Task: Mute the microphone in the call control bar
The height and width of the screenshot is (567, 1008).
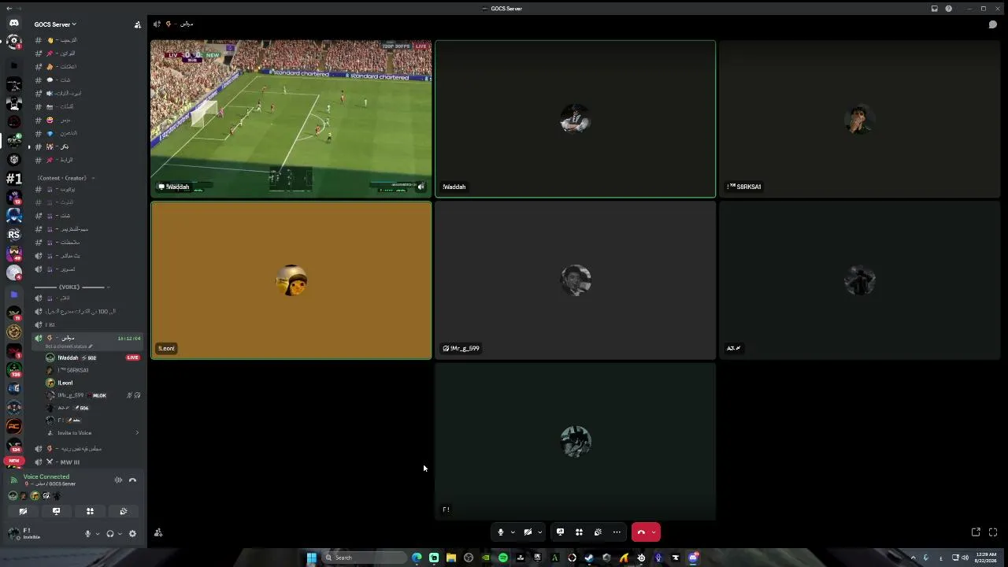Action: pos(500,532)
